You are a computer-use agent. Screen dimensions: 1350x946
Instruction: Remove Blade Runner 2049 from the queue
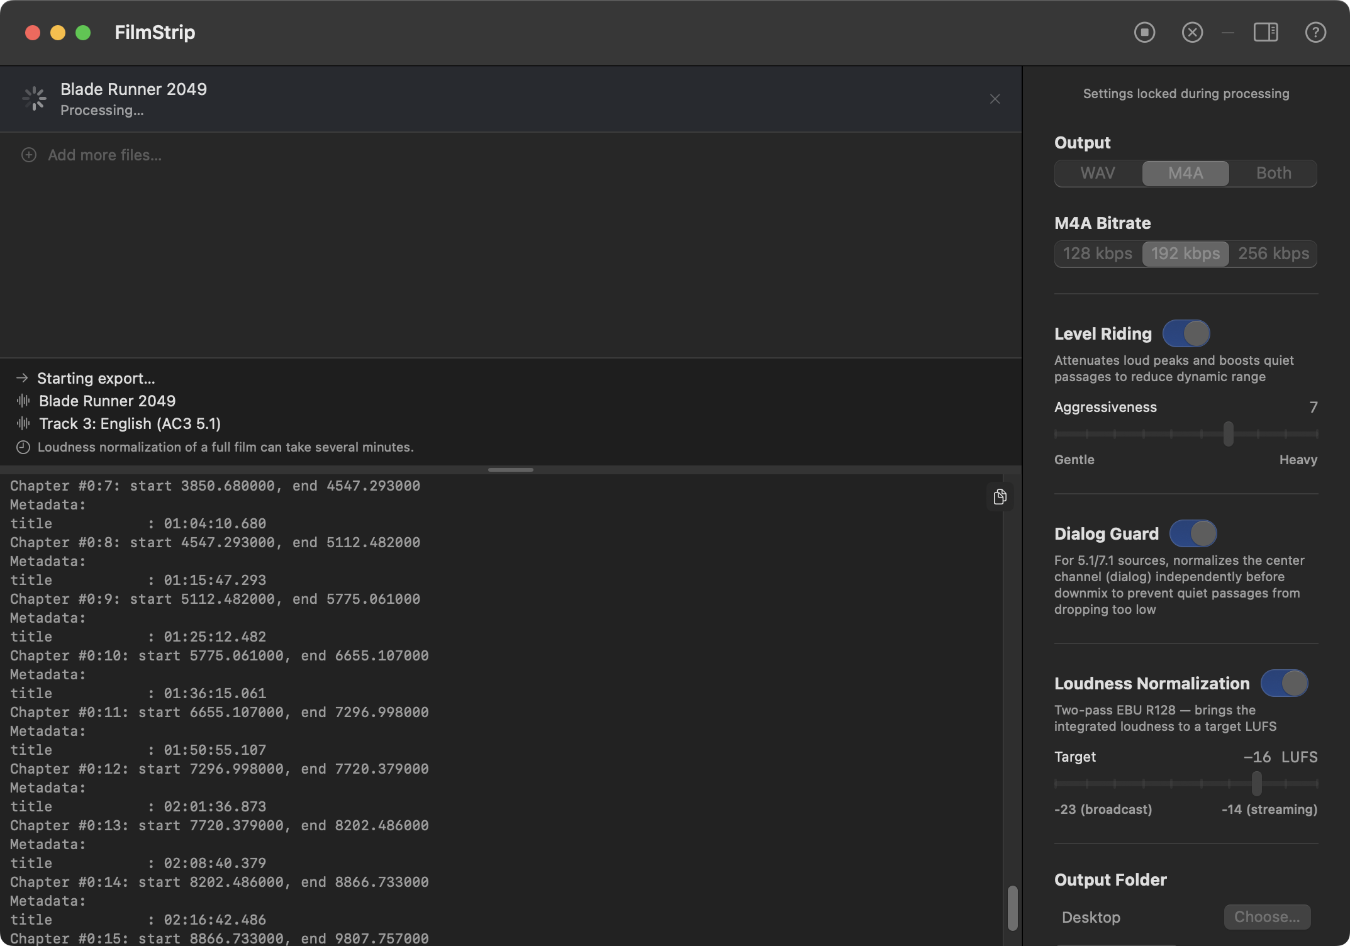coord(995,99)
